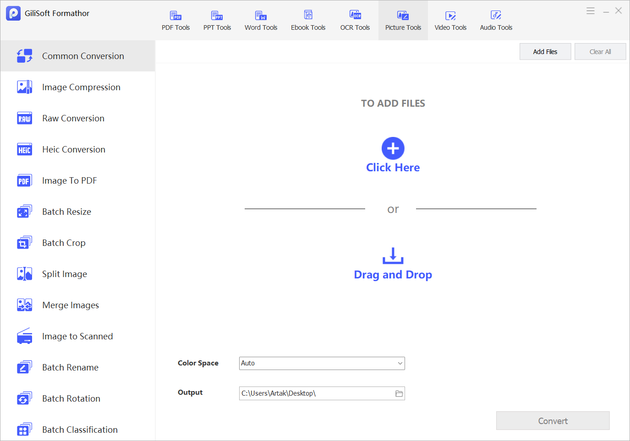Image resolution: width=630 pixels, height=441 pixels.
Task: Open the hamburger menu icon
Action: (x=591, y=11)
